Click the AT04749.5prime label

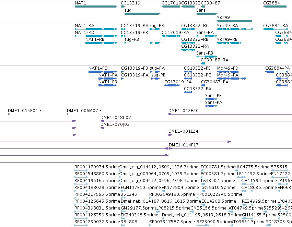point(246,208)
